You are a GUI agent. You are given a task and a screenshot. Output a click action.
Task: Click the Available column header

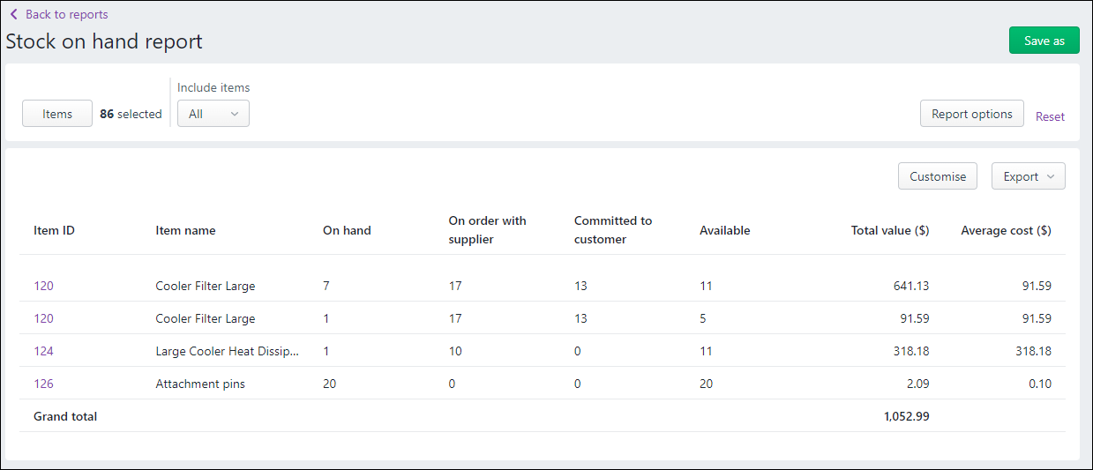tap(724, 230)
